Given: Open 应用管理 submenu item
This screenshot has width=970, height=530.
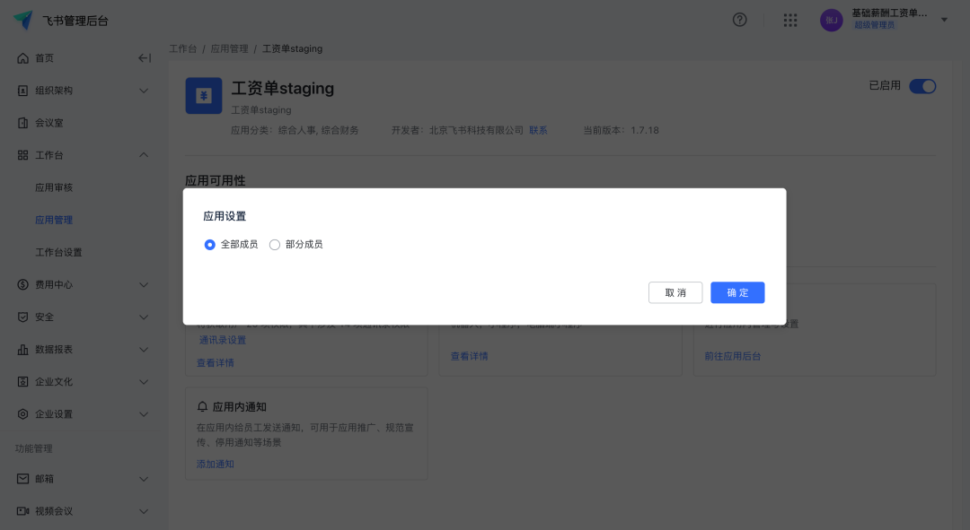Looking at the screenshot, I should [54, 220].
